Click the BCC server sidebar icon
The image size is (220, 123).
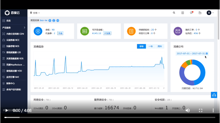pos(4,40)
